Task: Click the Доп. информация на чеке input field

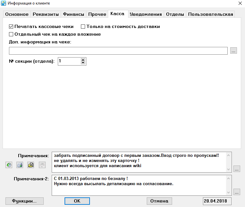Action: point(118,51)
